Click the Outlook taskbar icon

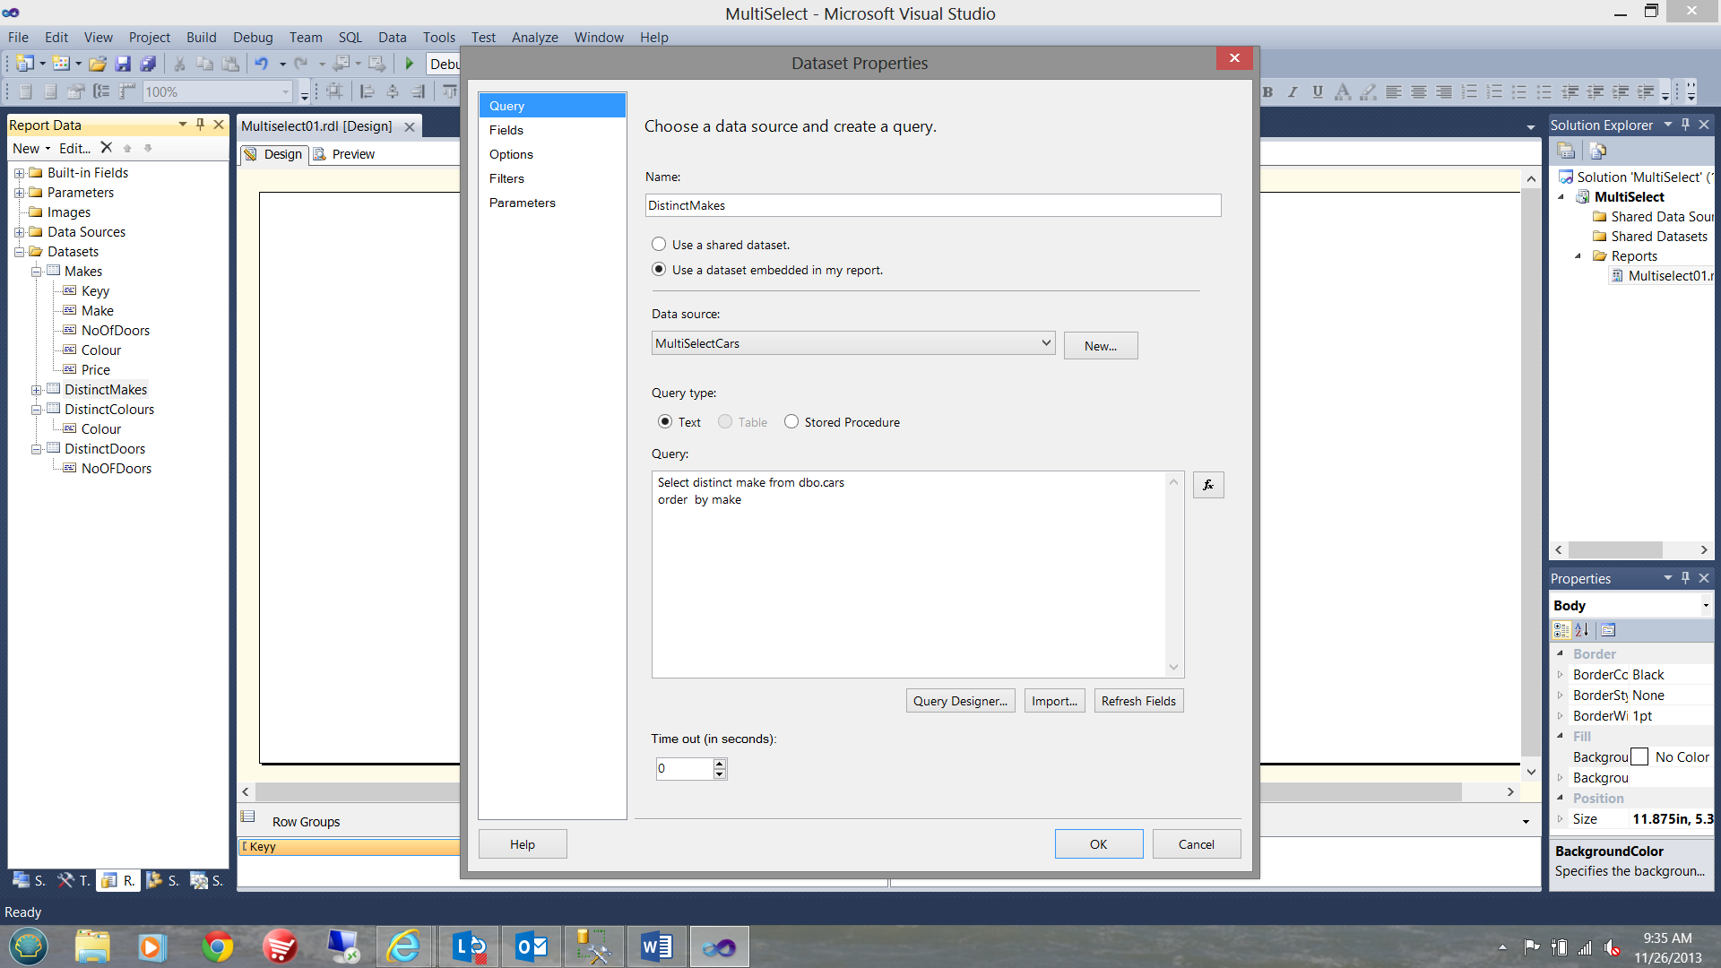click(x=533, y=946)
